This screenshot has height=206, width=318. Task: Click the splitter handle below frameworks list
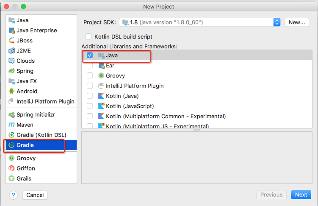click(x=197, y=130)
